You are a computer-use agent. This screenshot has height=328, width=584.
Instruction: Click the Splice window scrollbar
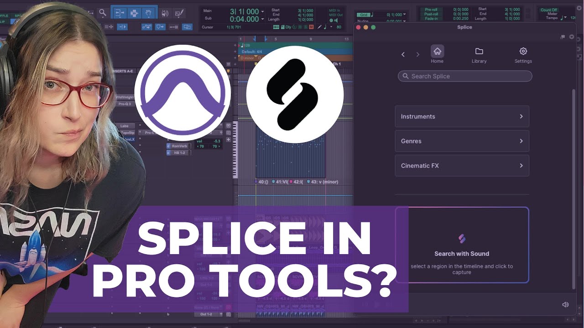pyautogui.click(x=574, y=189)
